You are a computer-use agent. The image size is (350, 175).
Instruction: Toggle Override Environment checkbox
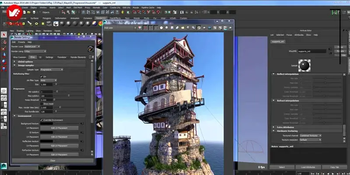(x=42, y=120)
